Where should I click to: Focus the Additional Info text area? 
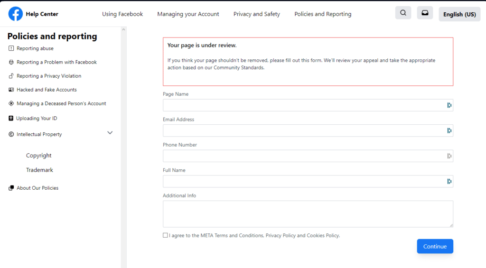click(x=308, y=214)
